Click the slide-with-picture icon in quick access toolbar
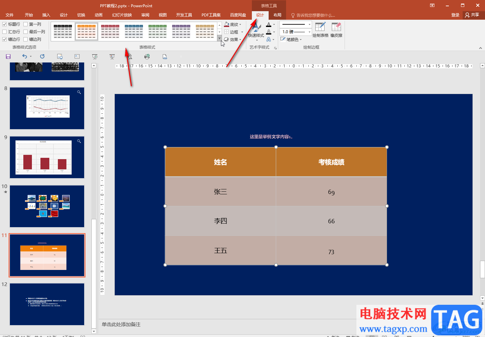 click(60, 57)
